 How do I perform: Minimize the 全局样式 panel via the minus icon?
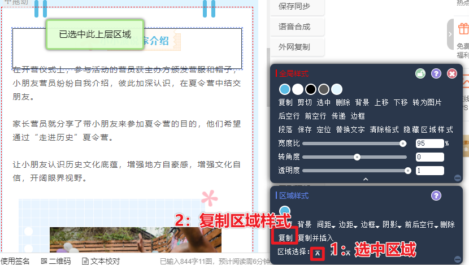coord(457,178)
